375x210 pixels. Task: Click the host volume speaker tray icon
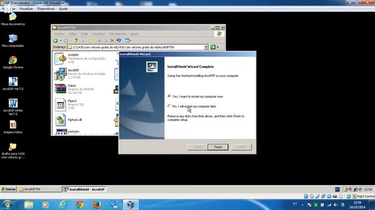coord(336,205)
